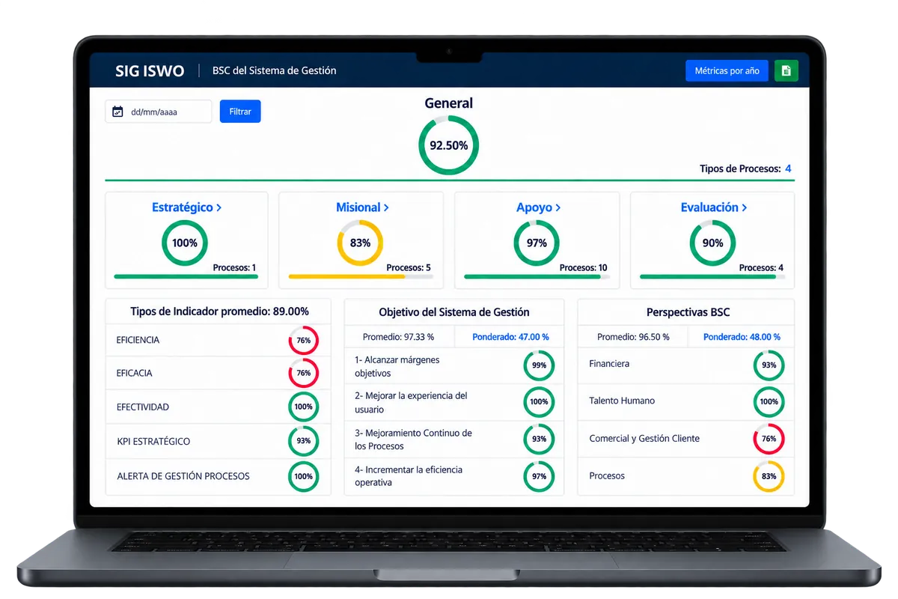Screen dimensions: 898x599
Task: Open the Evaluación process type
Action: [714, 207]
